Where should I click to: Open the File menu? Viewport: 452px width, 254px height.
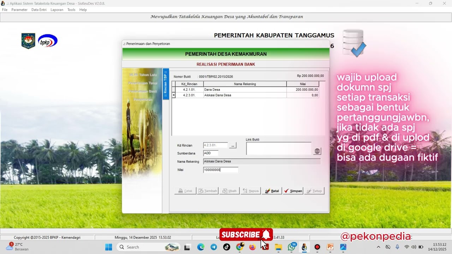coord(5,10)
